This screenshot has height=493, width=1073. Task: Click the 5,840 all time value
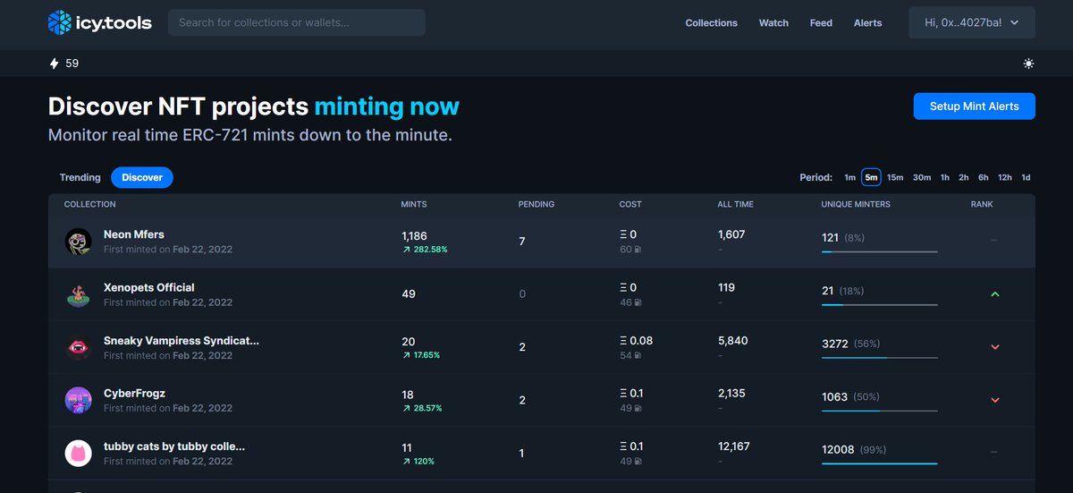click(x=732, y=341)
